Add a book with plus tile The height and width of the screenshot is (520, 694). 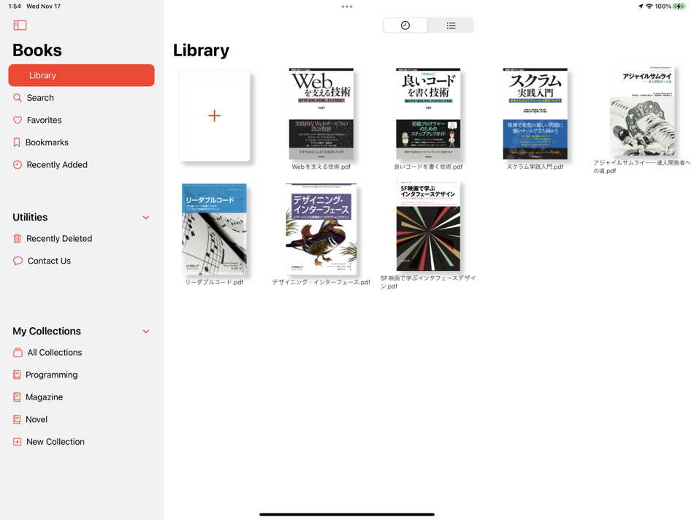[214, 116]
